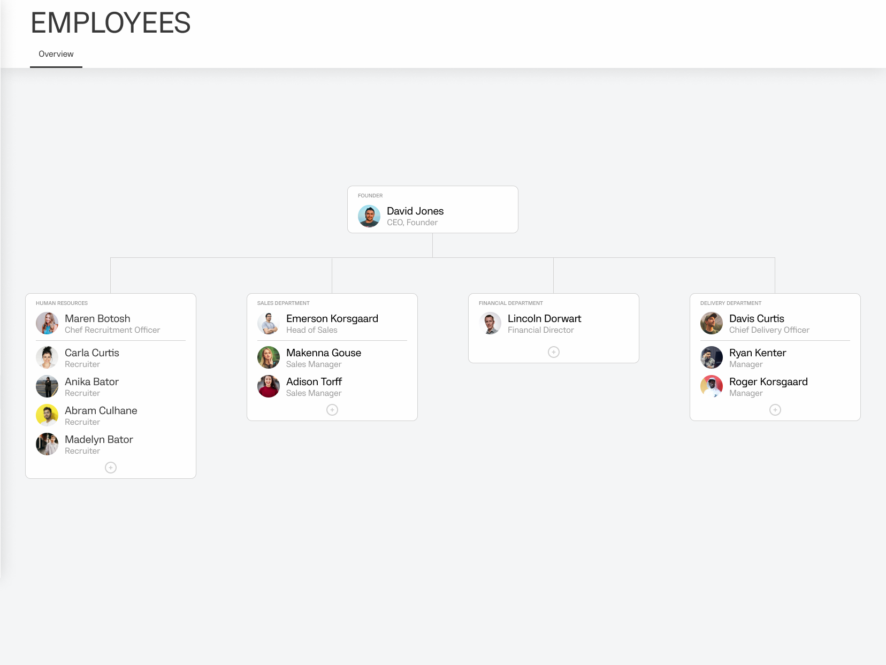Image resolution: width=886 pixels, height=665 pixels.
Task: Add member via Delivery Department plus icon
Action: 775,410
